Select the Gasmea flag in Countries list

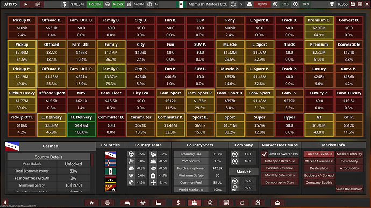pyautogui.click(x=111, y=155)
